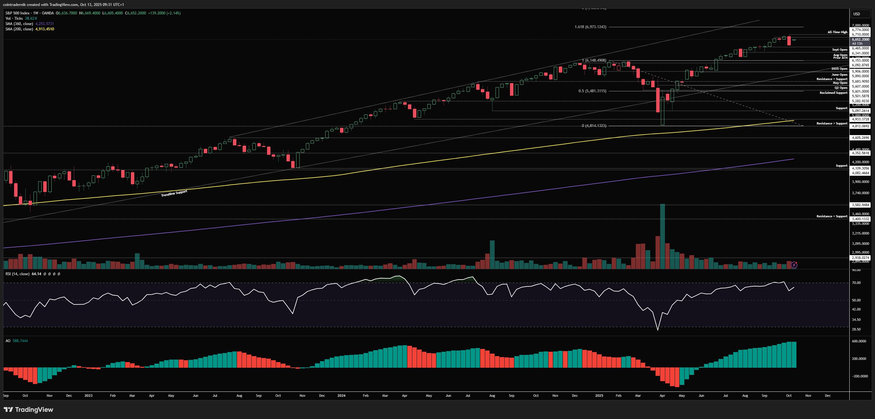875x419 pixels.
Task: Select the RSI (14, close) legend label
Action: pyautogui.click(x=17, y=274)
